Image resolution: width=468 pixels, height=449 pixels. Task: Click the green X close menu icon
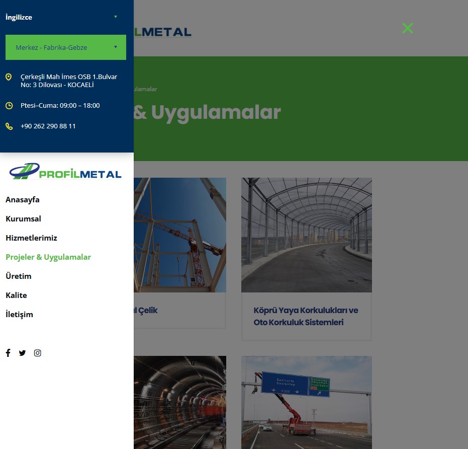coord(408,28)
